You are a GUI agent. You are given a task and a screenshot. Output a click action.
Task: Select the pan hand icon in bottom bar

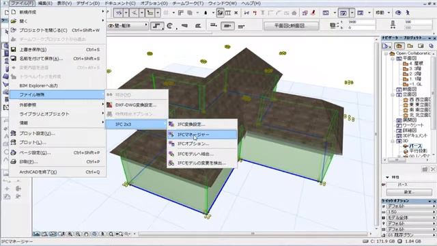87,234
